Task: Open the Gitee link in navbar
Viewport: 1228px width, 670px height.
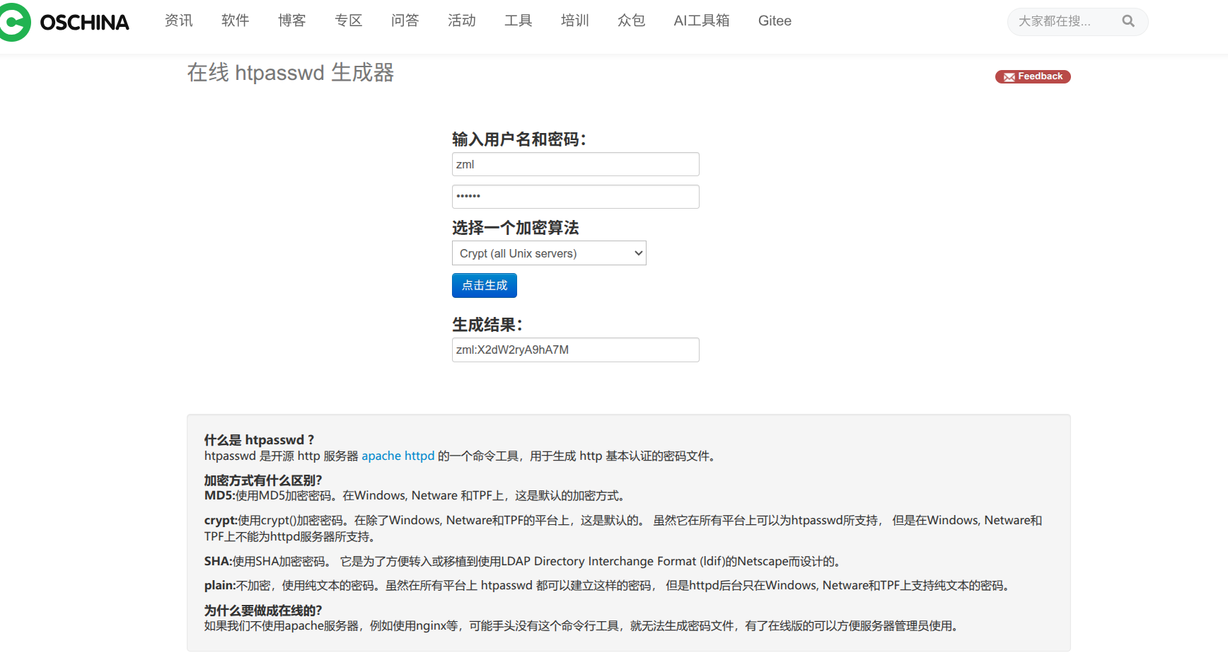Action: [775, 21]
